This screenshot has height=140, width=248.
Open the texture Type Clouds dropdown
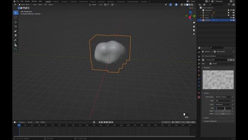click(x=222, y=64)
